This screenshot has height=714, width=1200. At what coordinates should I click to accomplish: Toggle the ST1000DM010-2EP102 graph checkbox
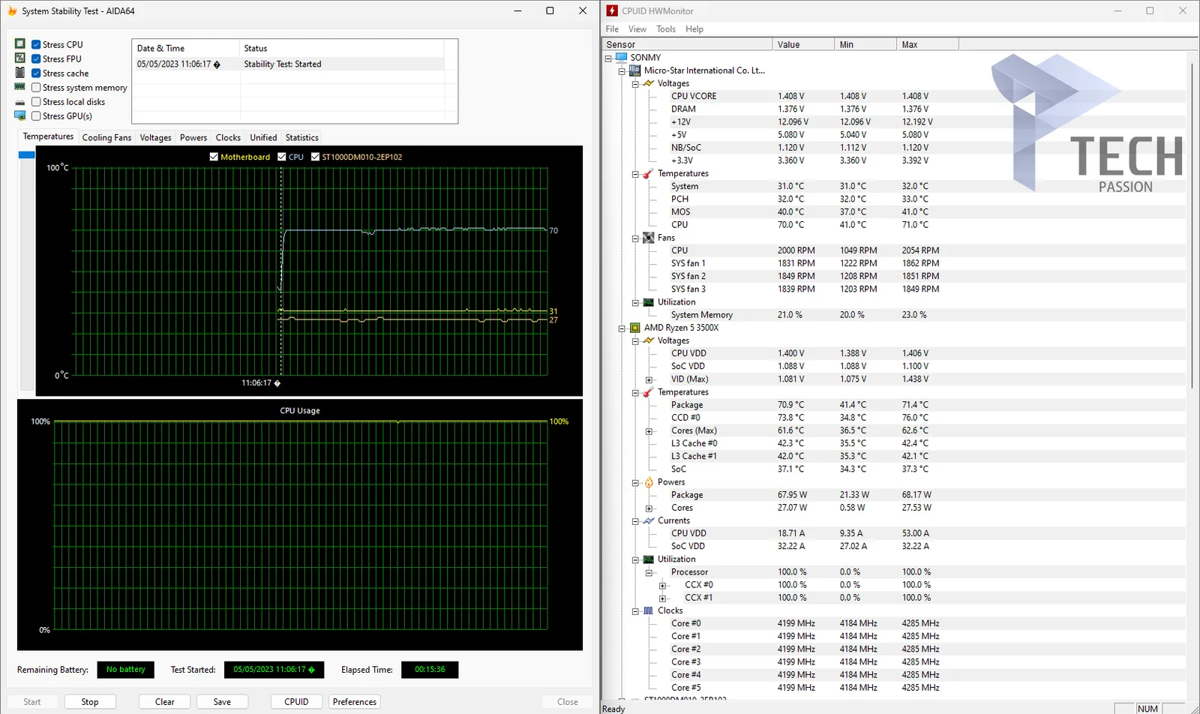315,157
